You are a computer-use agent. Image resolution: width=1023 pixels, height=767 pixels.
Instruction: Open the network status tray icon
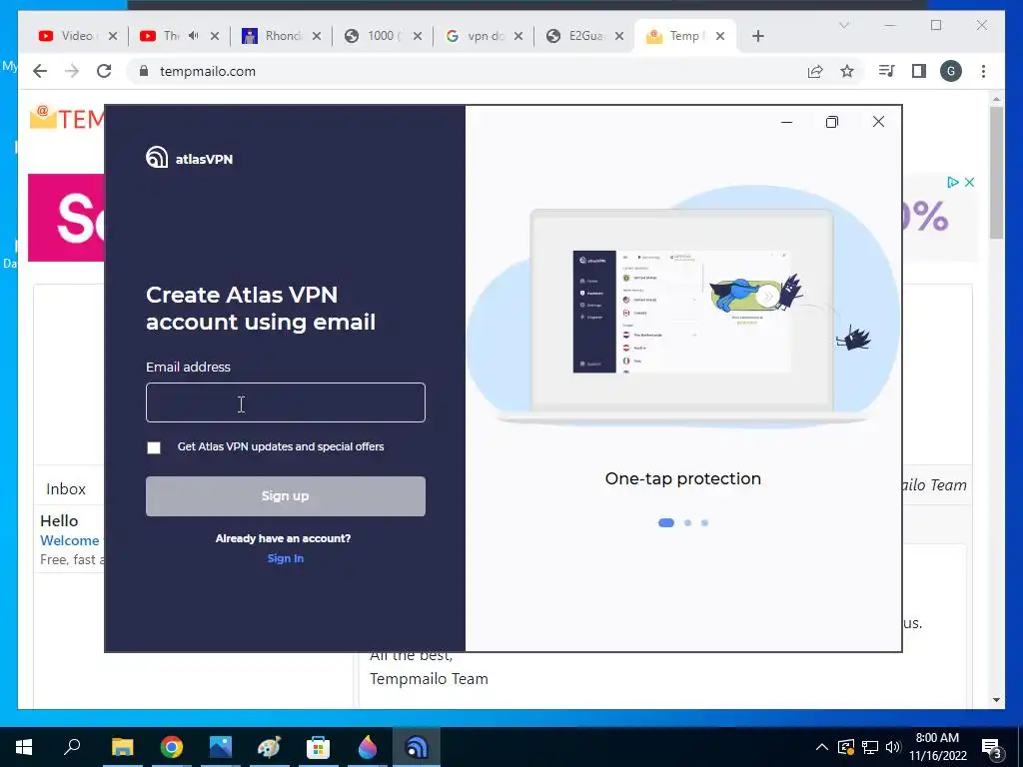(870, 747)
